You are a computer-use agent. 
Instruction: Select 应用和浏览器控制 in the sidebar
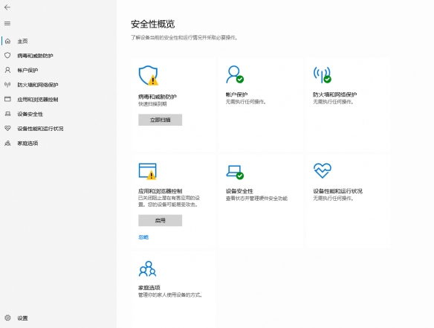click(x=38, y=100)
